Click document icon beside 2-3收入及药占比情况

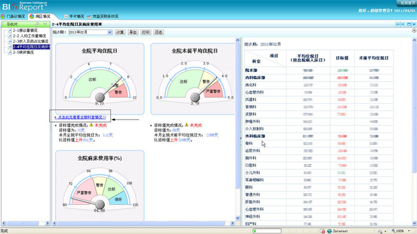click(x=10, y=42)
